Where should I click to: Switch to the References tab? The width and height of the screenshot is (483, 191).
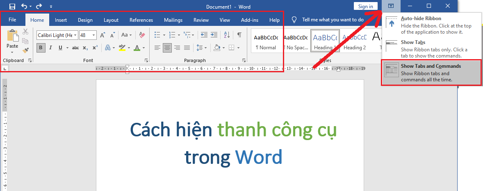pos(141,20)
